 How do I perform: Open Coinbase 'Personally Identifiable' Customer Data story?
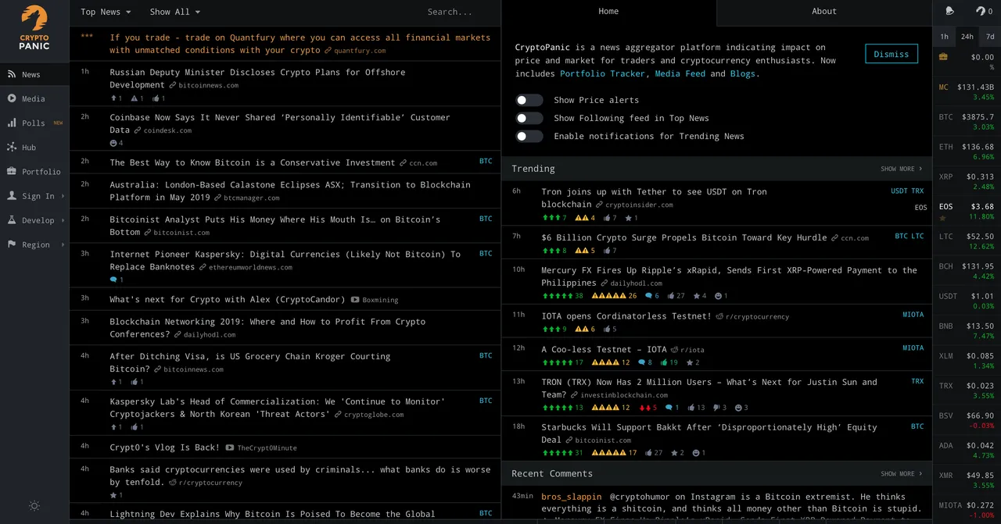pos(280,123)
